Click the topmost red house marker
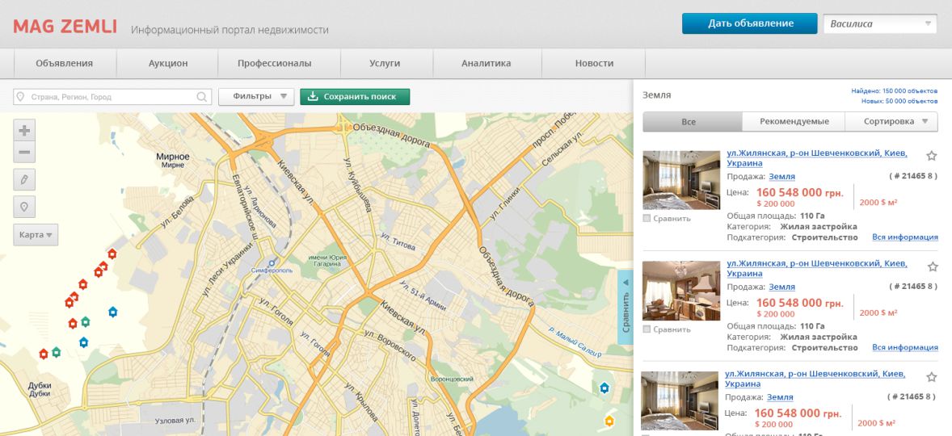The image size is (952, 436). (x=112, y=254)
